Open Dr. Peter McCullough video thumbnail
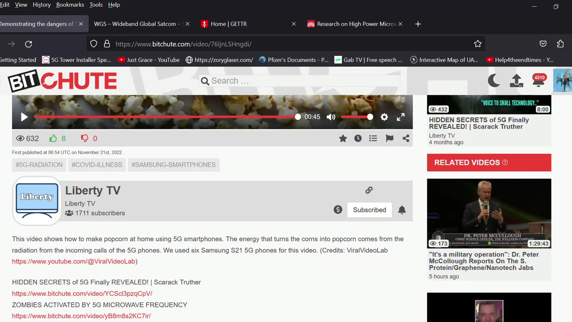This screenshot has width=572, height=322. click(x=489, y=213)
